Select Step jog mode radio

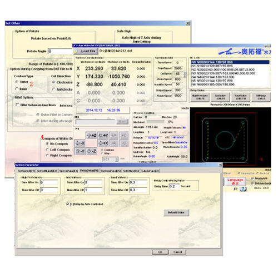102,153
